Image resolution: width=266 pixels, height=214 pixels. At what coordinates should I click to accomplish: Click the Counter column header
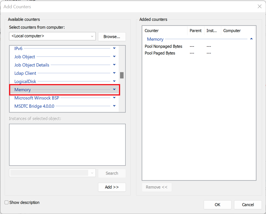tap(152, 31)
